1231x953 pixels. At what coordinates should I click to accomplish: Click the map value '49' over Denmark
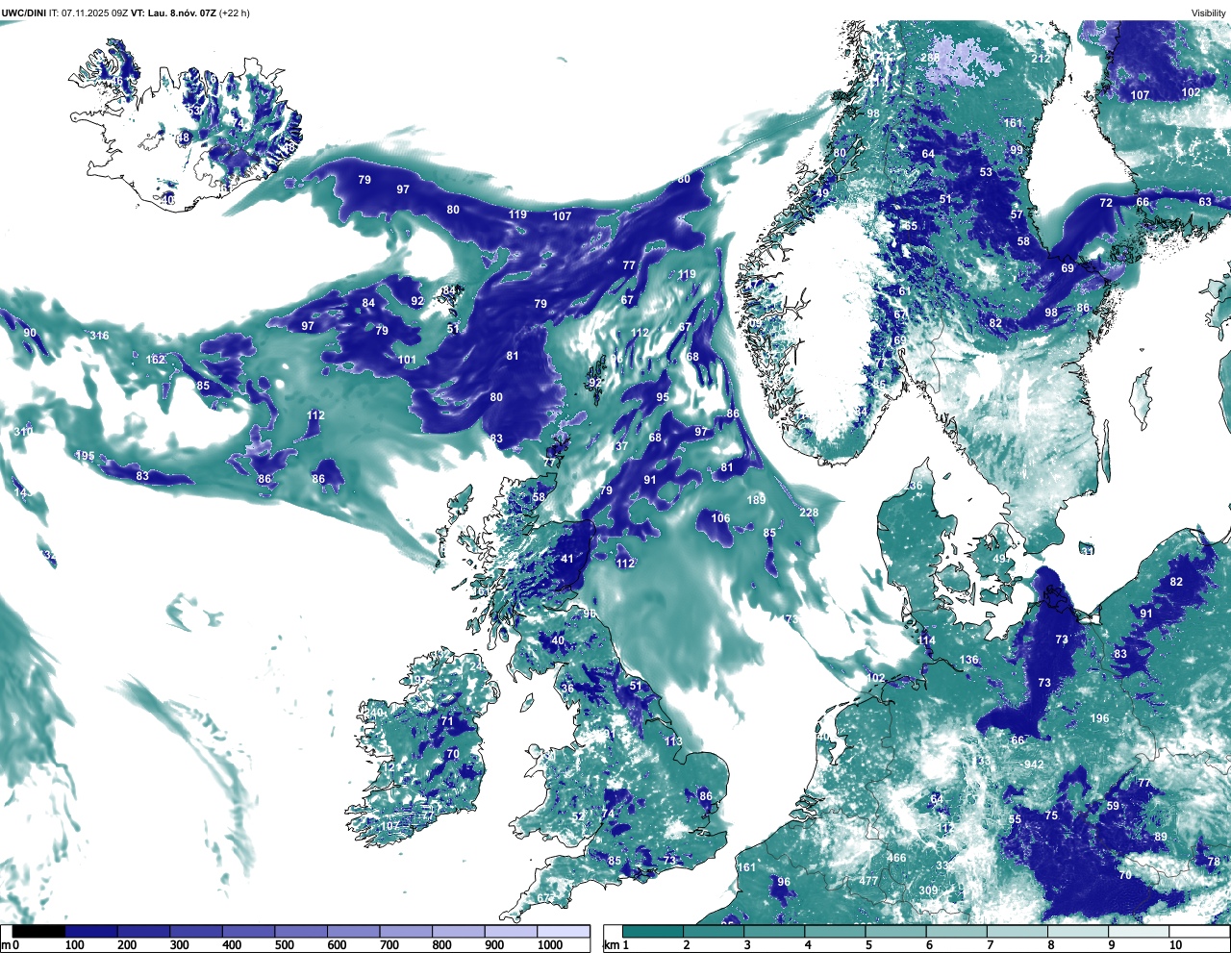pos(999,559)
